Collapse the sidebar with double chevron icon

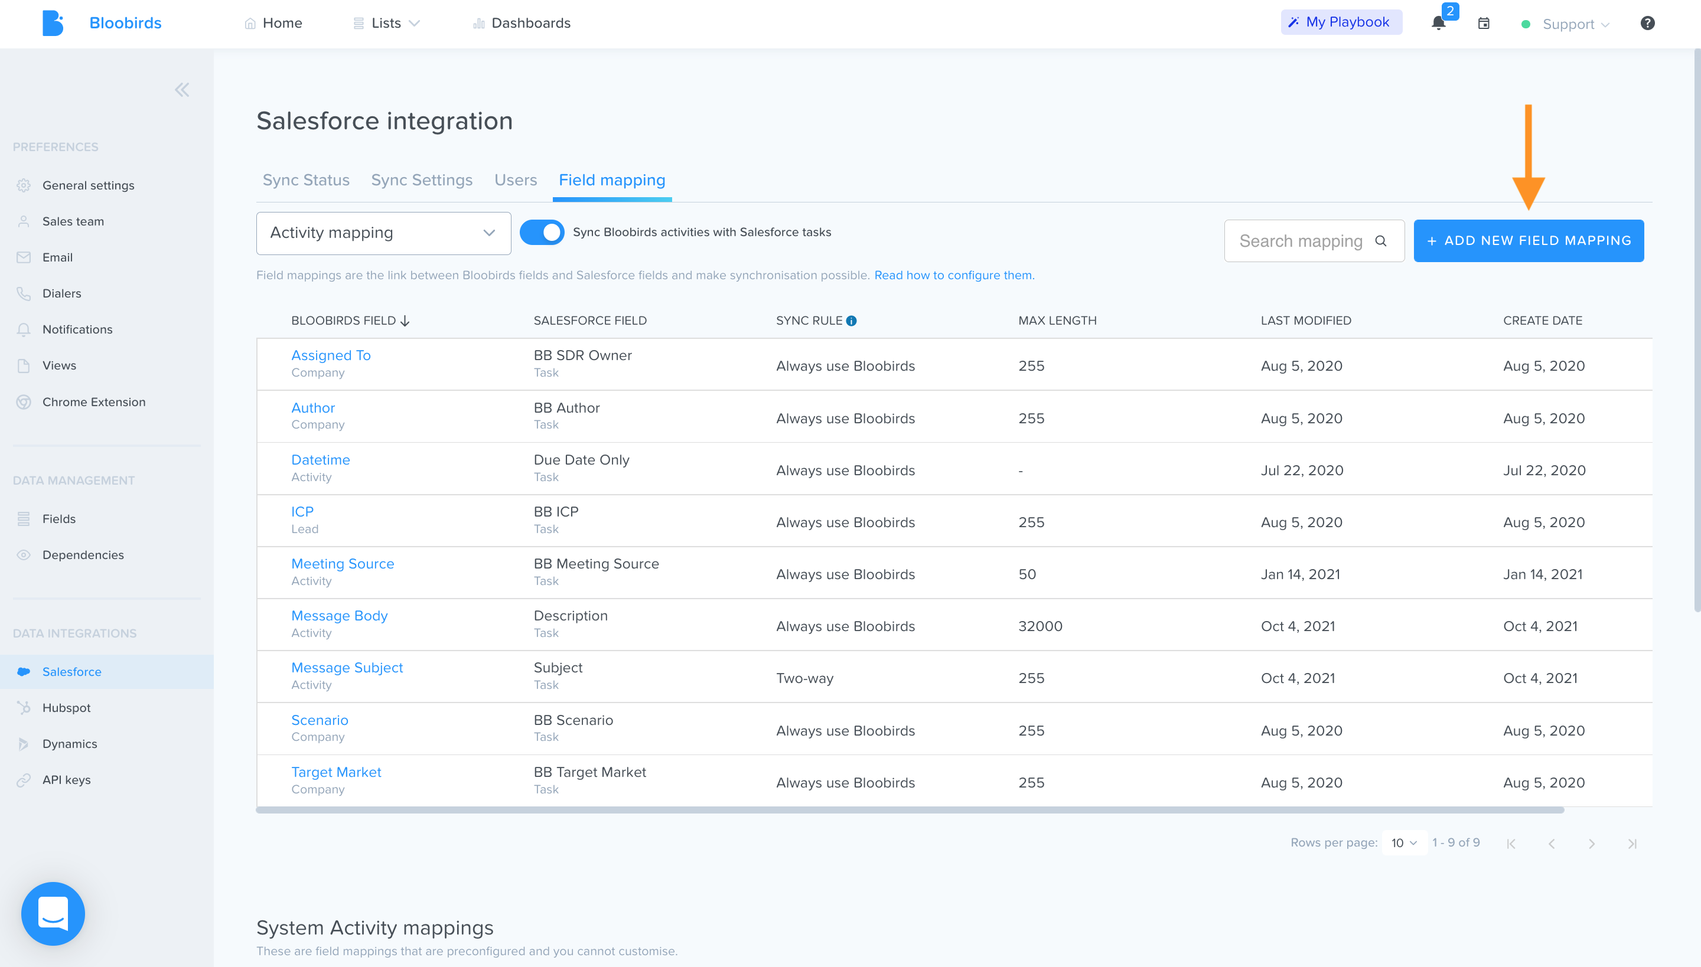pyautogui.click(x=182, y=90)
